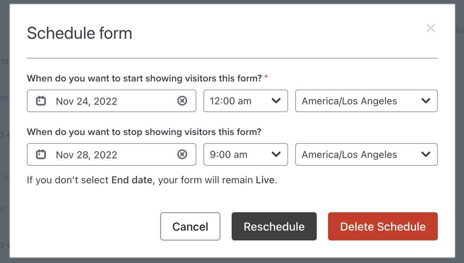Close the Schedule form dialog with the X
Image resolution: width=464 pixels, height=263 pixels.
tap(431, 28)
